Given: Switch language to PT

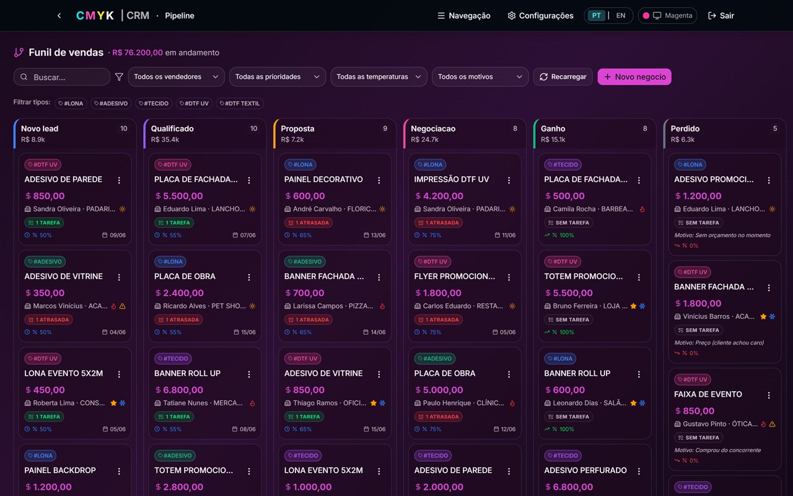Looking at the screenshot, I should [x=596, y=15].
